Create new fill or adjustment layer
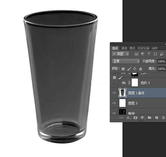This screenshot has width=166, height=157. [x=143, y=118]
